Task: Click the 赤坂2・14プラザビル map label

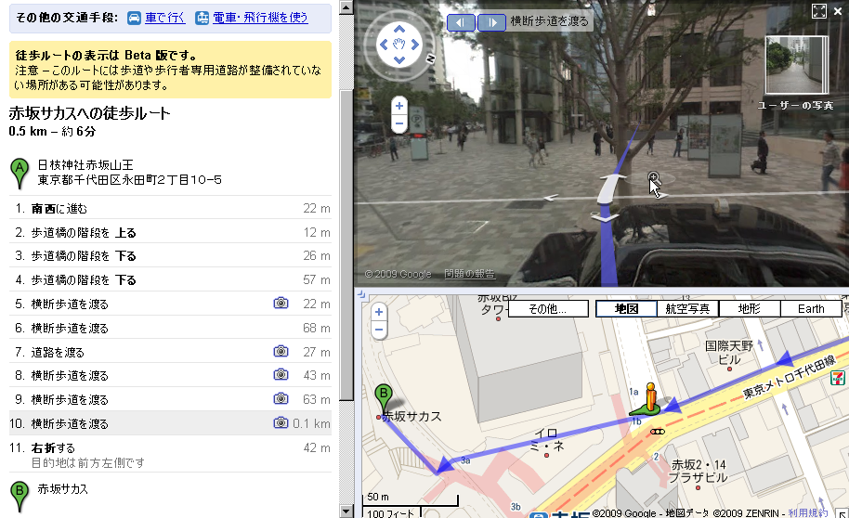Action: coord(698,472)
